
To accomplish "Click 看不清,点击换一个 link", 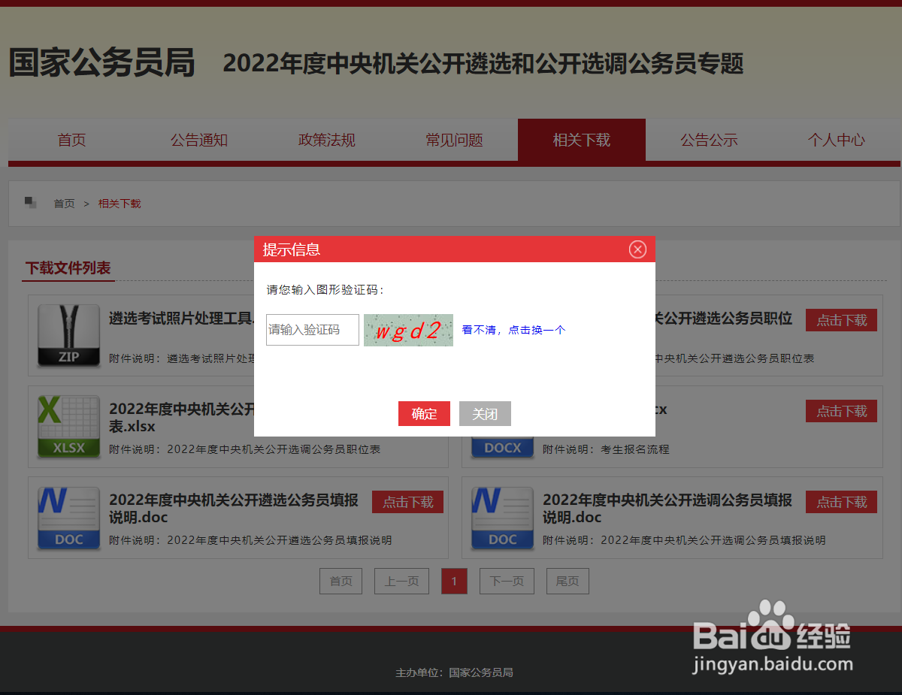I will (x=513, y=330).
